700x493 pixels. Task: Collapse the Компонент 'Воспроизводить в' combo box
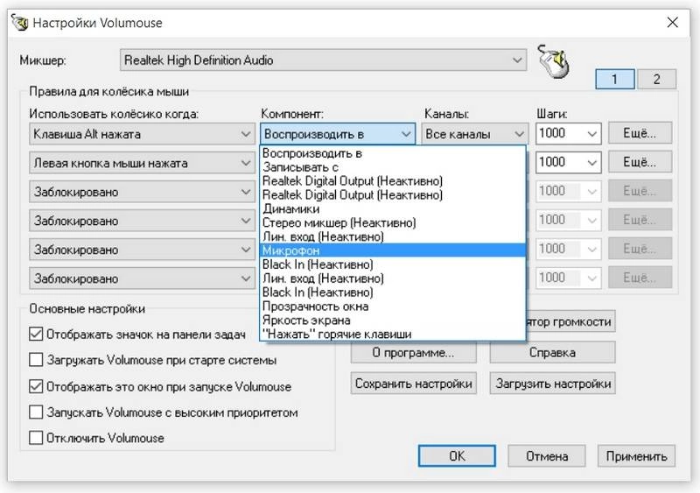click(x=338, y=134)
